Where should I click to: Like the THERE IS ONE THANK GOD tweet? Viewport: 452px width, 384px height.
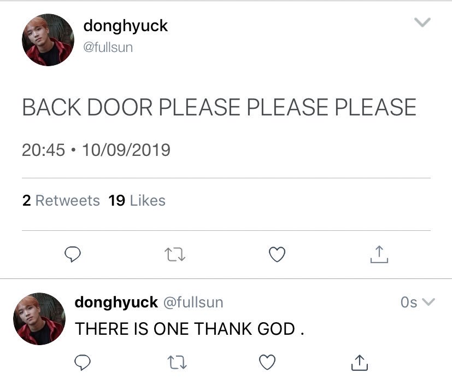(267, 362)
